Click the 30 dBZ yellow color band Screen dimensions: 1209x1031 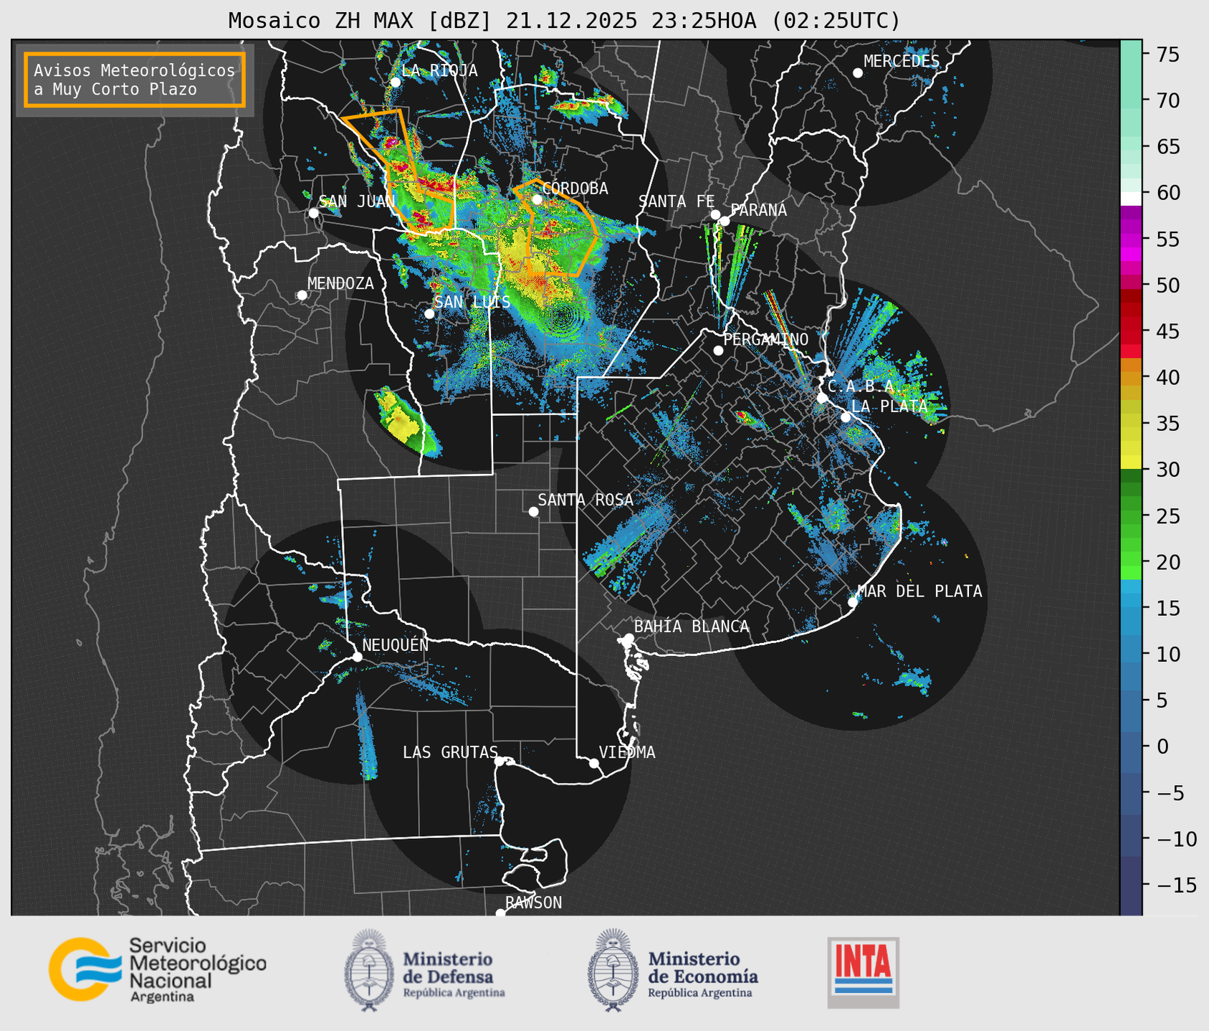(1130, 463)
